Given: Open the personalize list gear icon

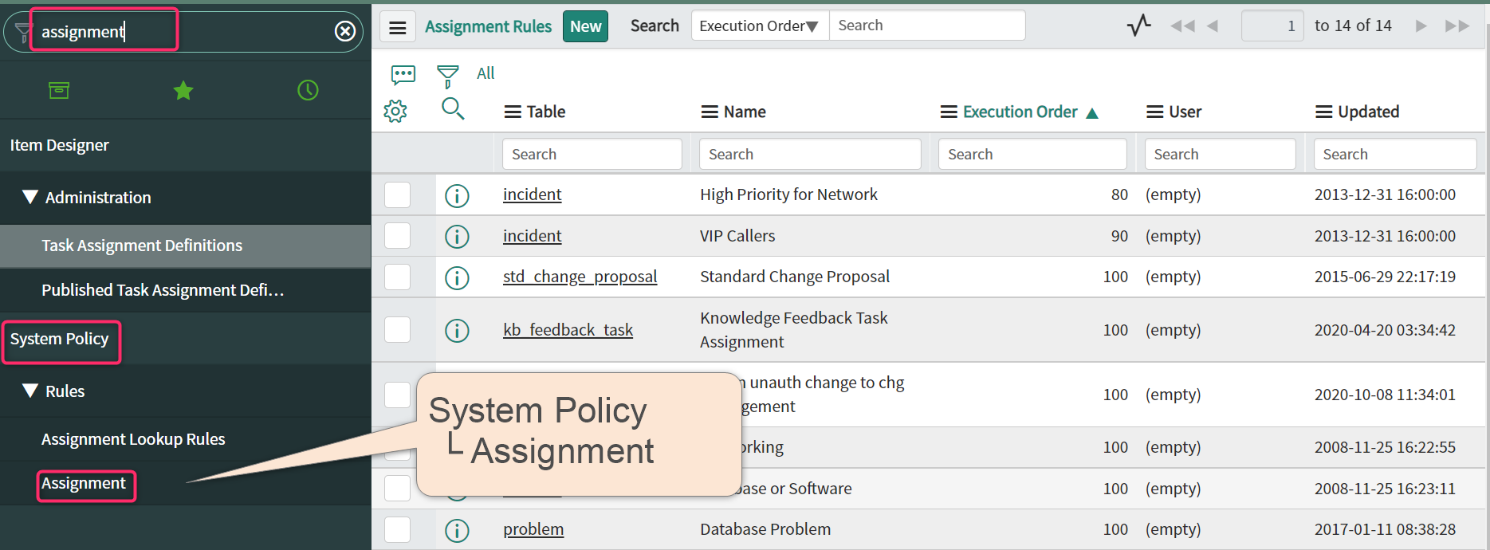Looking at the screenshot, I should click(395, 111).
